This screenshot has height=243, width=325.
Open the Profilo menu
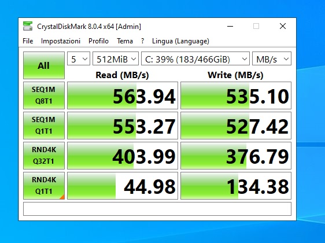tap(98, 41)
